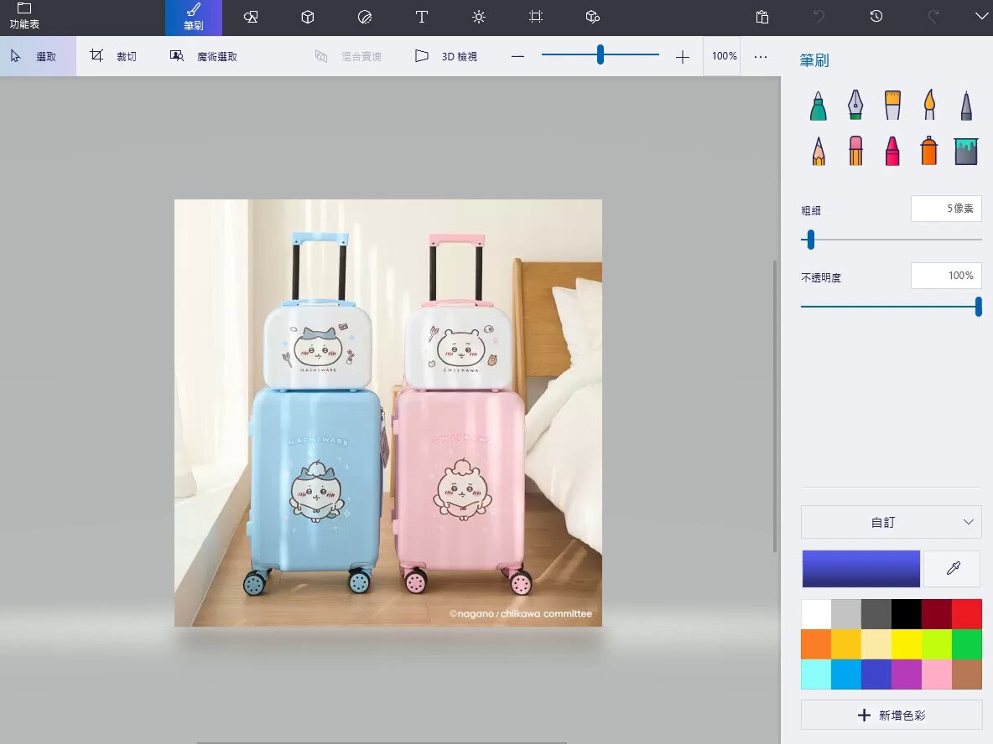Choose the white color swatch
Image resolution: width=993 pixels, height=744 pixels.
pyautogui.click(x=816, y=614)
